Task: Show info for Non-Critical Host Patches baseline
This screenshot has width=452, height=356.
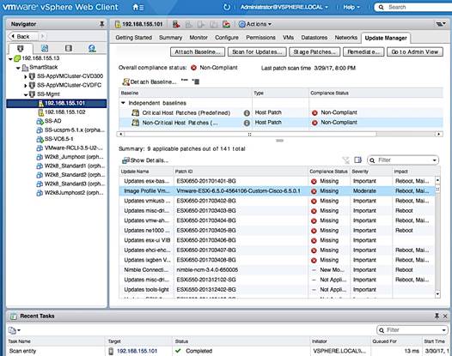Action: coord(247,123)
